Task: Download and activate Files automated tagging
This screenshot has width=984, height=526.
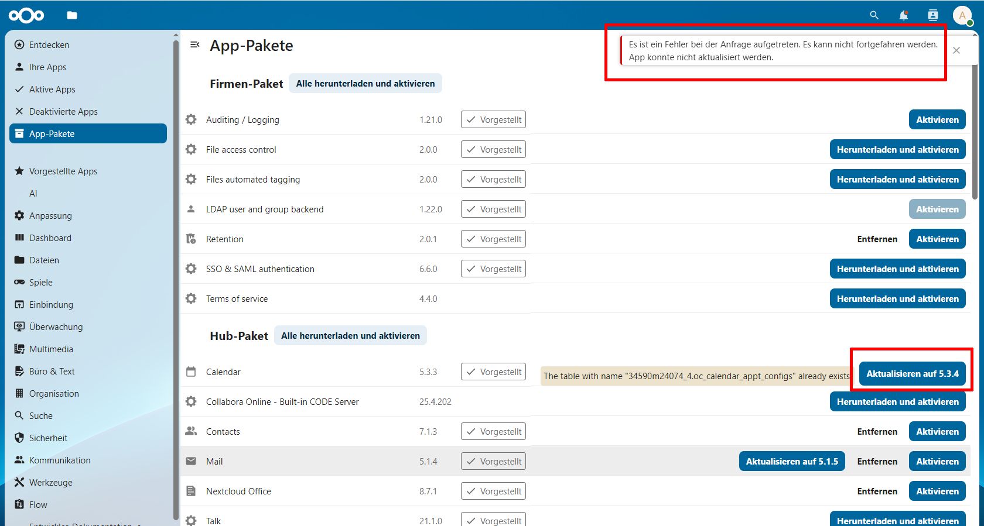Action: [x=897, y=179]
